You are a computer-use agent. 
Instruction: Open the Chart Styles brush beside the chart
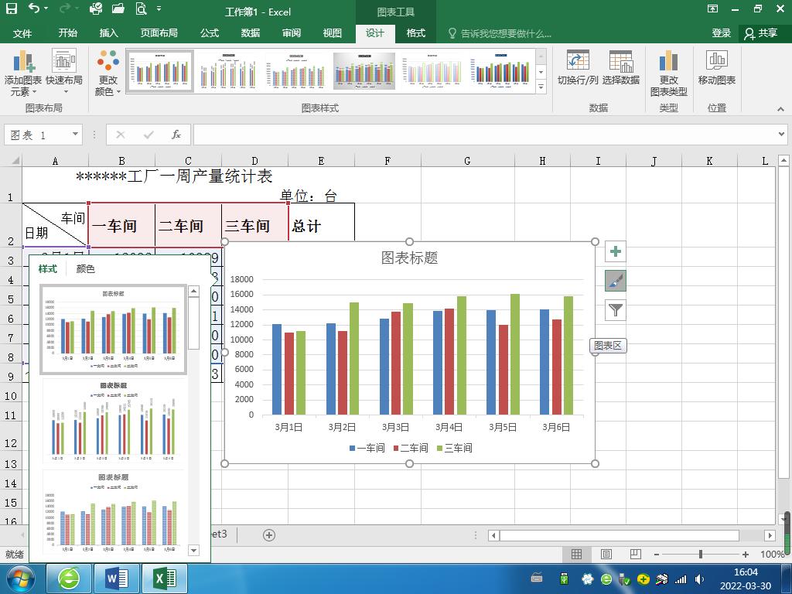[613, 280]
